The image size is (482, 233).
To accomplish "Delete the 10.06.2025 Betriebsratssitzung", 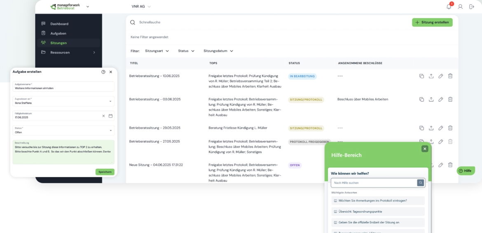I will pyautogui.click(x=450, y=76).
